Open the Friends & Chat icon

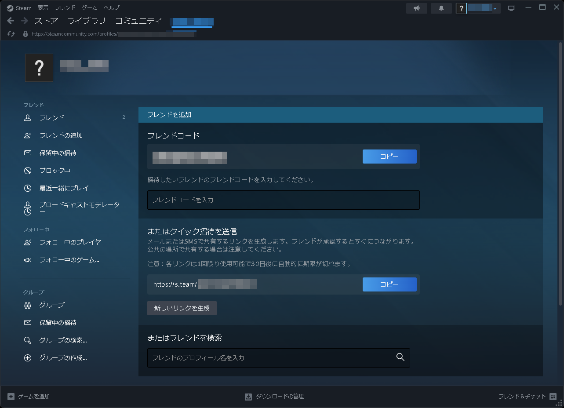[x=552, y=396]
